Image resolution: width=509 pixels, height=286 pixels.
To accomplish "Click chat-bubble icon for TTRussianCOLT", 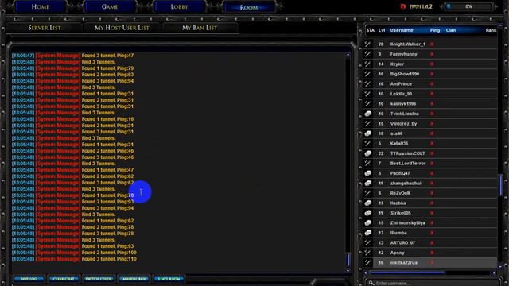I will pyautogui.click(x=367, y=153).
